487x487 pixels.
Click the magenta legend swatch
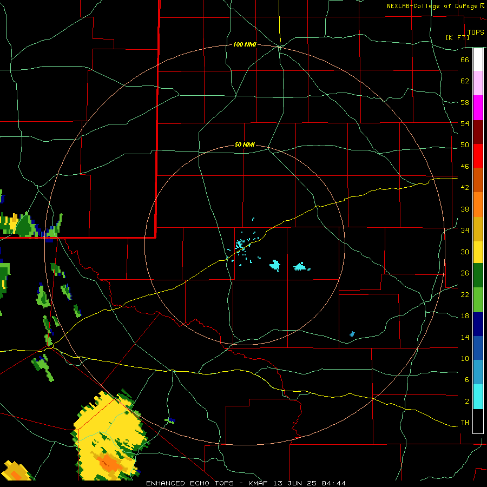[478, 108]
